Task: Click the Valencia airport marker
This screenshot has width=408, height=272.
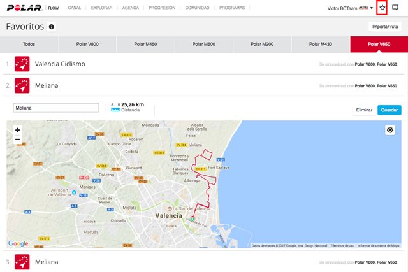Action: tap(74, 192)
